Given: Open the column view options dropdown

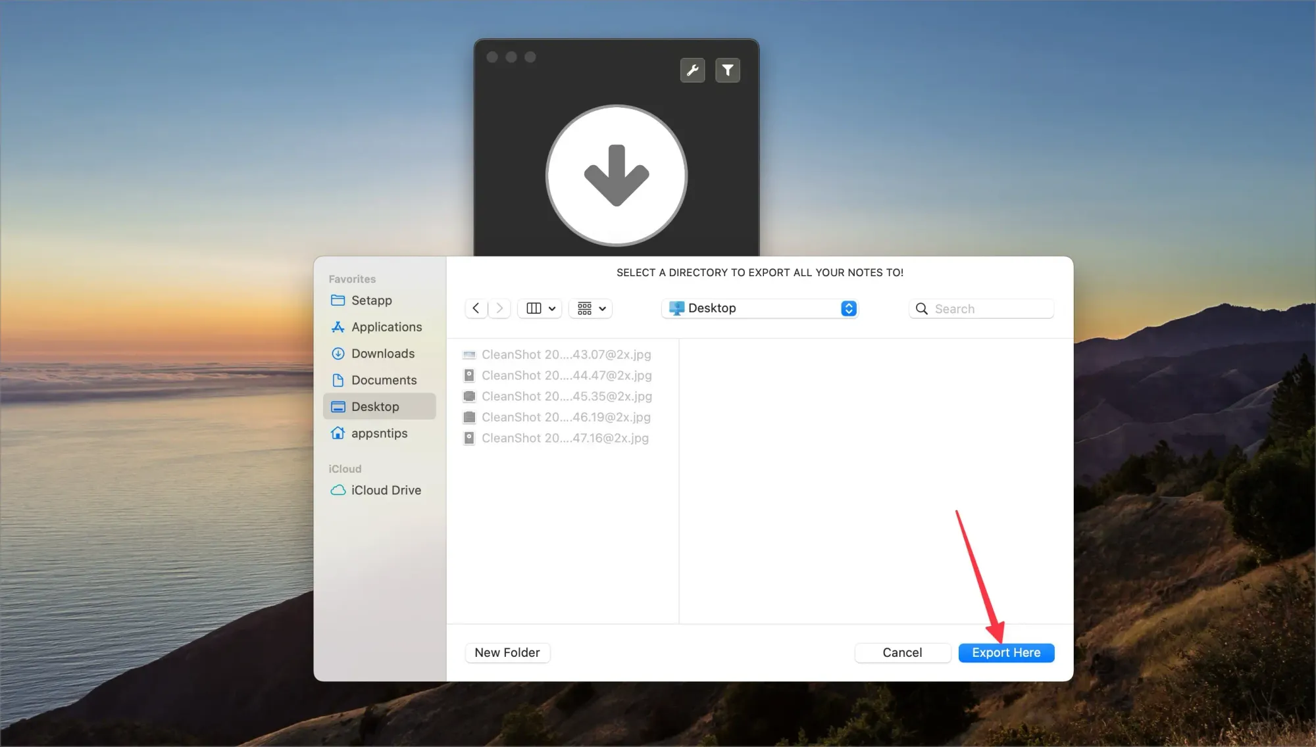Looking at the screenshot, I should 540,308.
